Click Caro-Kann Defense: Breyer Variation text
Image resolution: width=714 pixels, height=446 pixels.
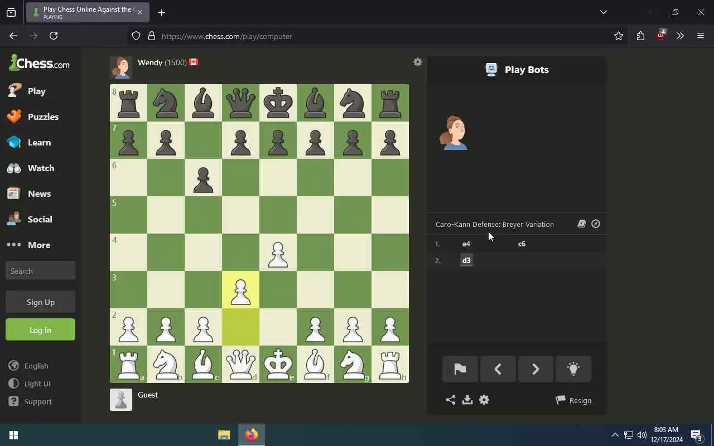[x=495, y=224]
